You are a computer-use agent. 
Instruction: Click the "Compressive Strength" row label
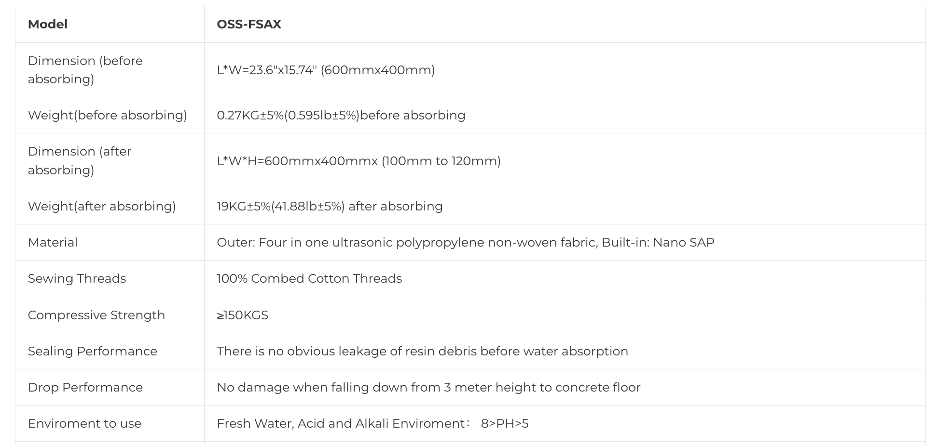click(x=97, y=315)
